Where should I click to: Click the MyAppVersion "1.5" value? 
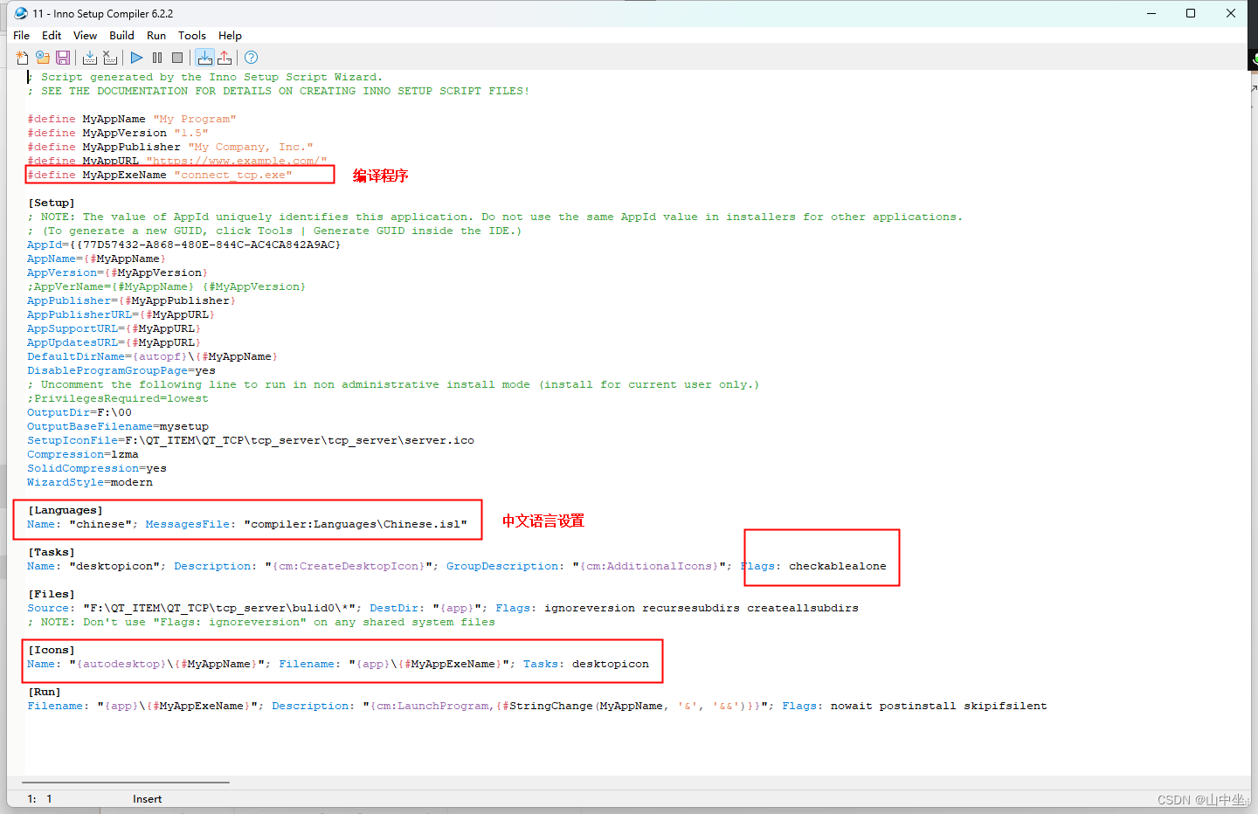point(191,133)
